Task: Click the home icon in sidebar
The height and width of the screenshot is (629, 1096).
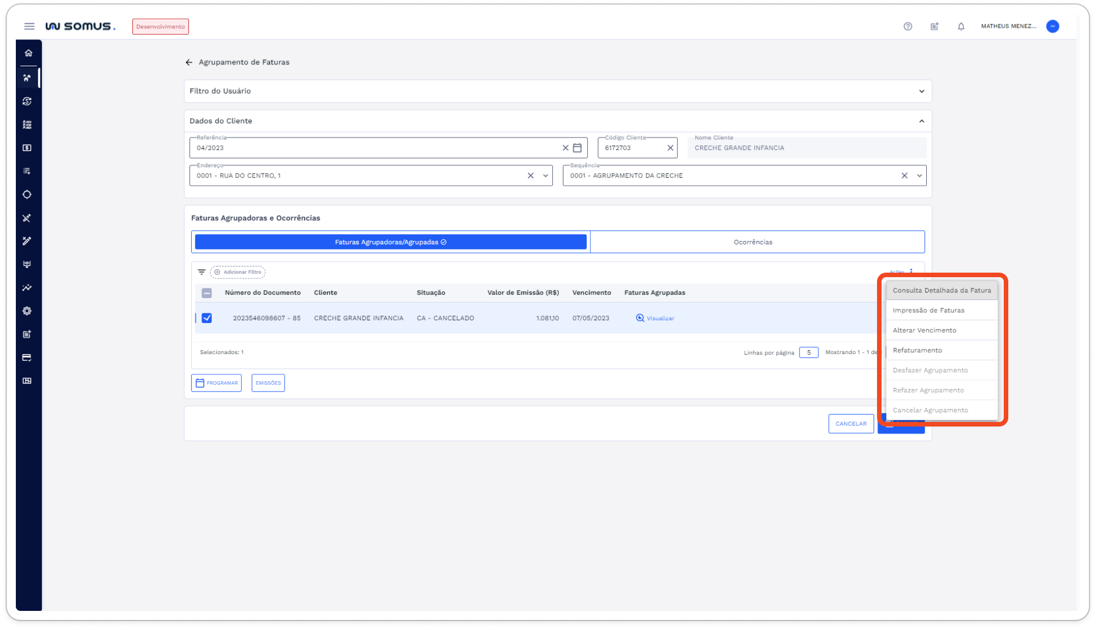Action: point(28,53)
